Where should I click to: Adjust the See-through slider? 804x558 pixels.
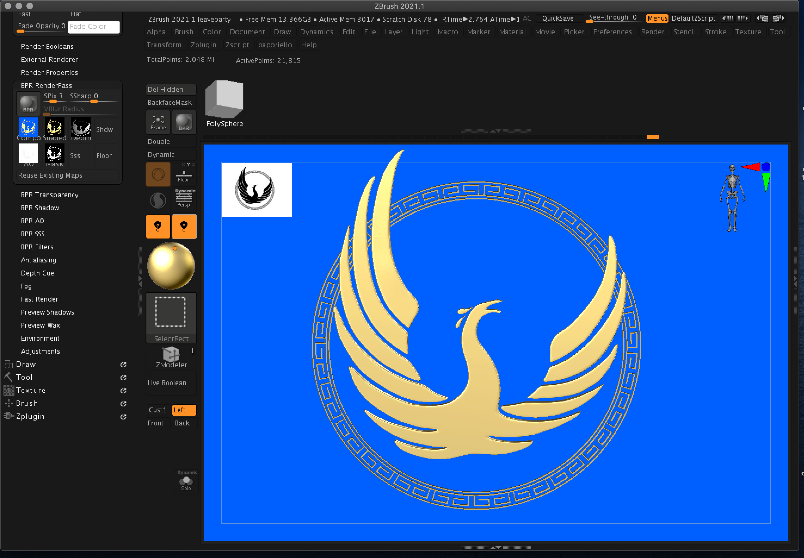click(x=614, y=18)
